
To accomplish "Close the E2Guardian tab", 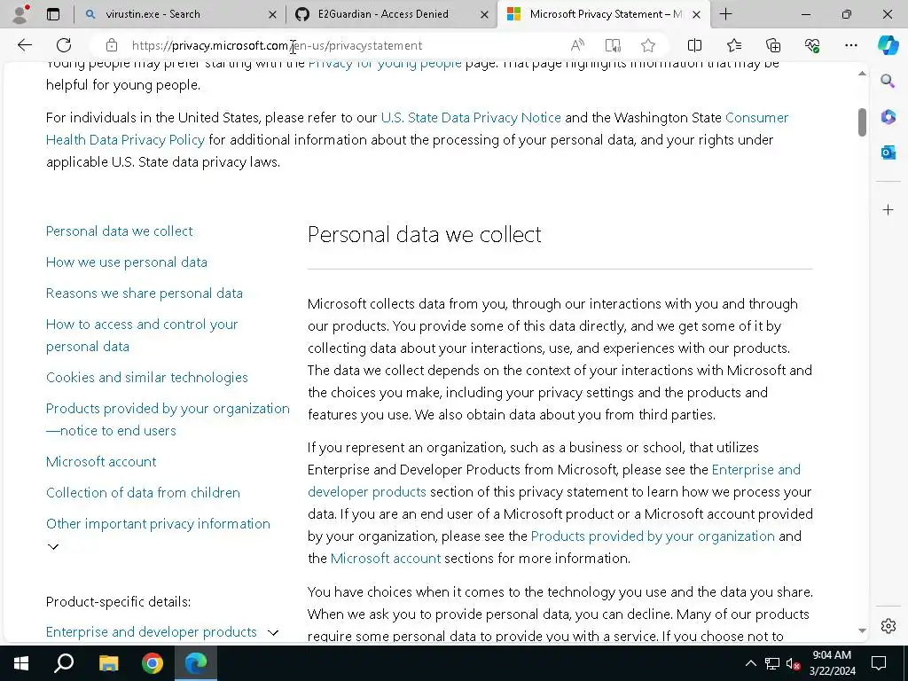I will pyautogui.click(x=485, y=14).
